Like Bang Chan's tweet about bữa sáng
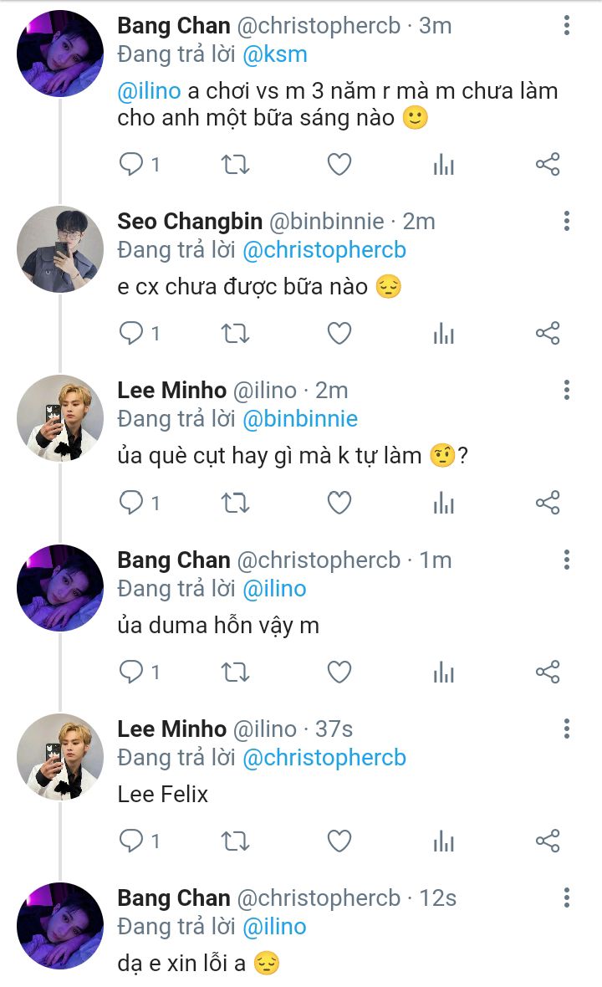 [339, 164]
